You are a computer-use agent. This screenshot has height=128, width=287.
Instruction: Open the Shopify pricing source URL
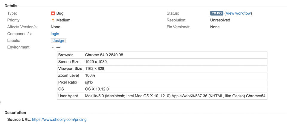coord(59,120)
